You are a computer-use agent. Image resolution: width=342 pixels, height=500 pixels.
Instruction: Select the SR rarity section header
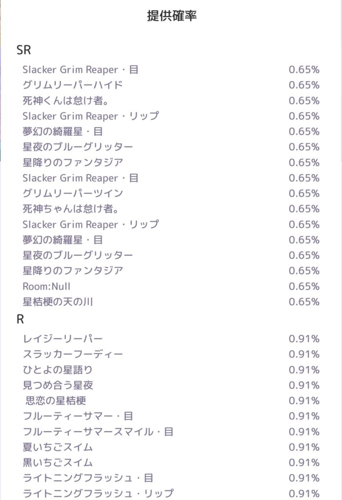pyautogui.click(x=23, y=50)
